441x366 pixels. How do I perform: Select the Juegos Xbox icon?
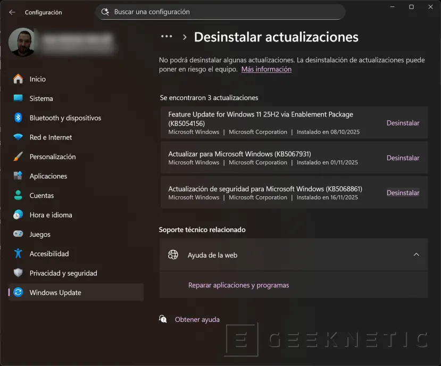coord(18,234)
